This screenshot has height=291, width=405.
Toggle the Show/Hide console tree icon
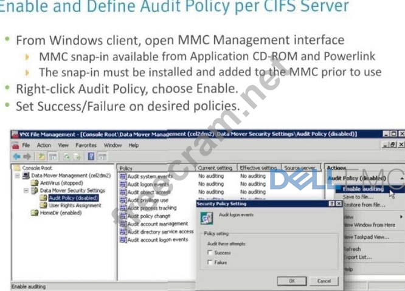coord(53,156)
